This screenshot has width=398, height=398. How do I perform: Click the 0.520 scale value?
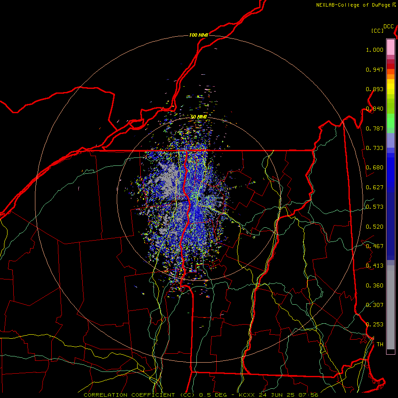(x=375, y=227)
